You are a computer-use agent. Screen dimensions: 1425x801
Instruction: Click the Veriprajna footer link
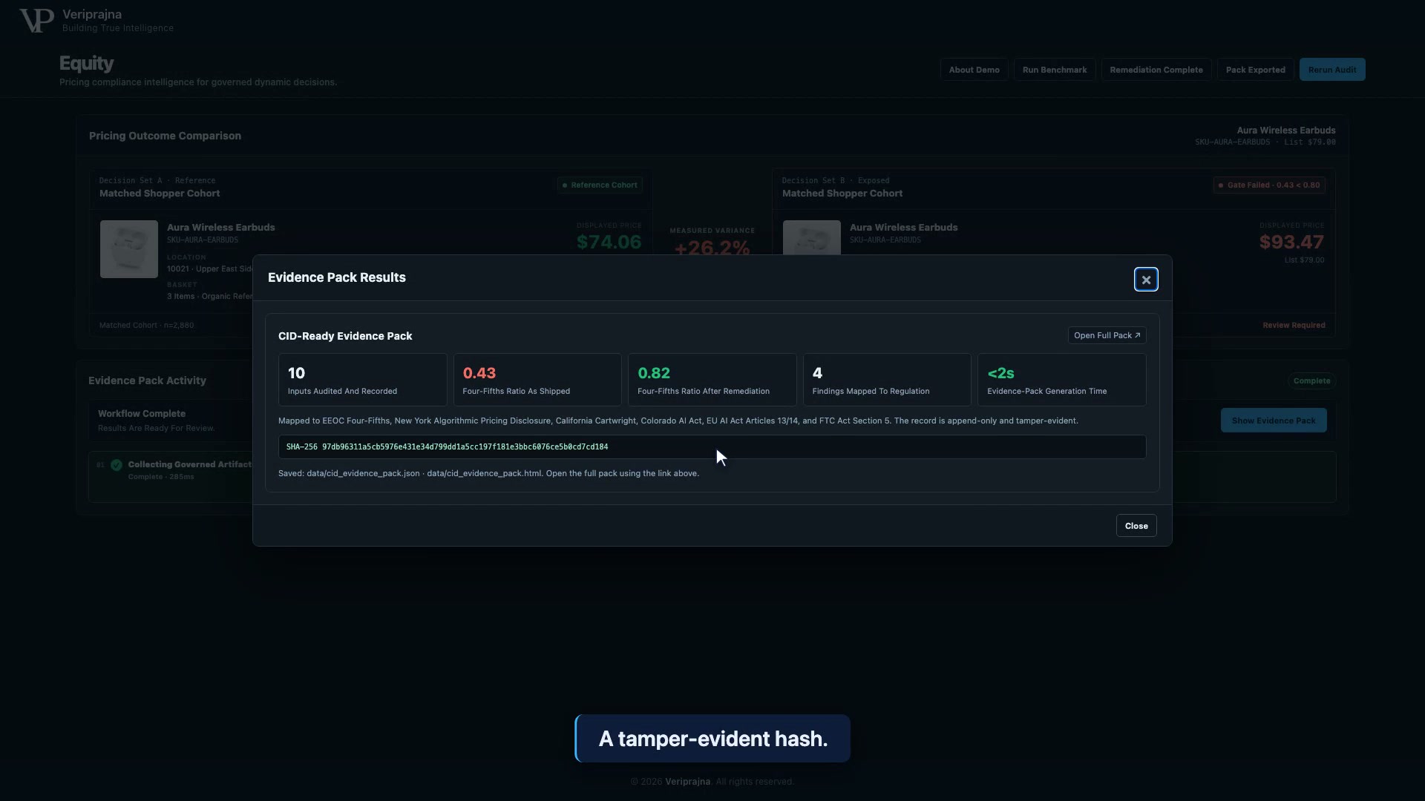click(687, 782)
